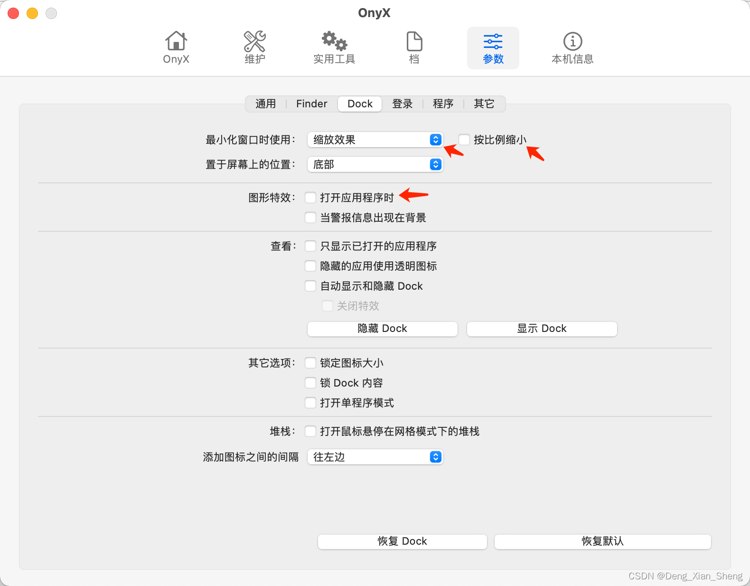Open the 维护 maintenance tools icon

tap(255, 47)
